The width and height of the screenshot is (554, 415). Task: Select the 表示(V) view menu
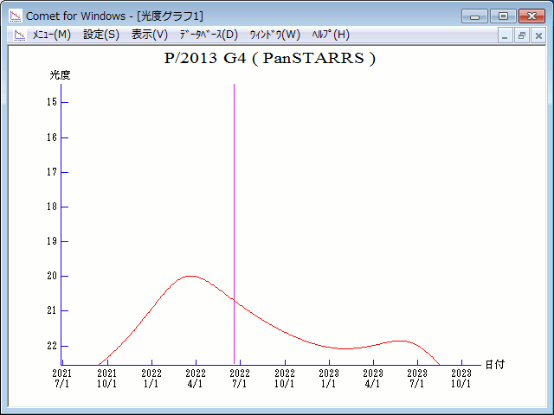150,35
